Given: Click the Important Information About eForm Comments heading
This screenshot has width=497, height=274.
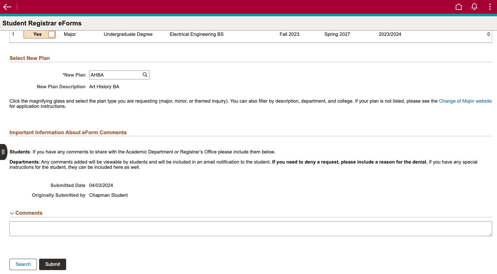Looking at the screenshot, I should [68, 132].
